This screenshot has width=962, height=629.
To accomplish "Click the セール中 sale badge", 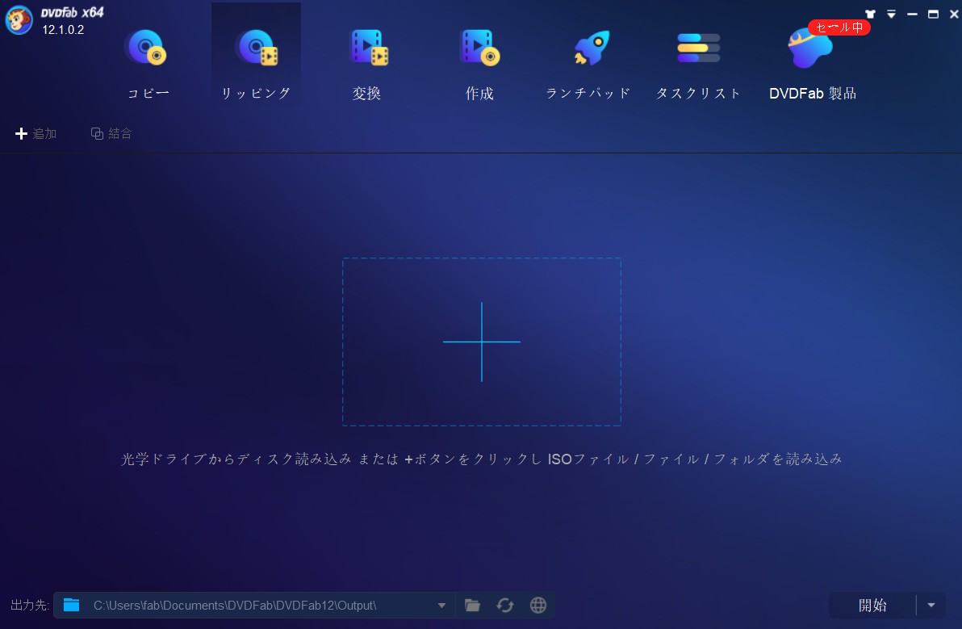I will click(839, 27).
